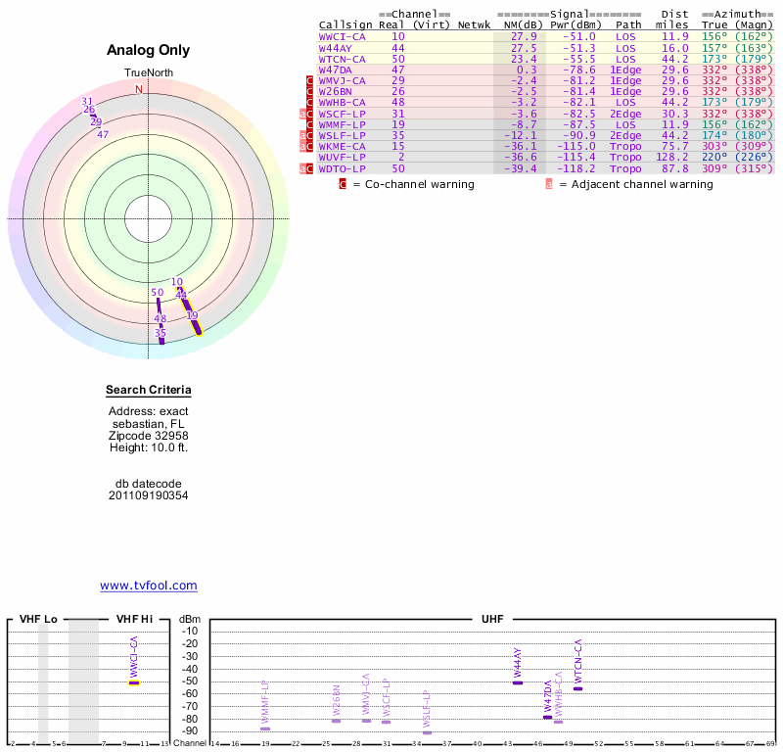Click the WWCI-CA signal bar in VHF Hi chart
Image resolution: width=783 pixels, height=752 pixels.
[134, 682]
